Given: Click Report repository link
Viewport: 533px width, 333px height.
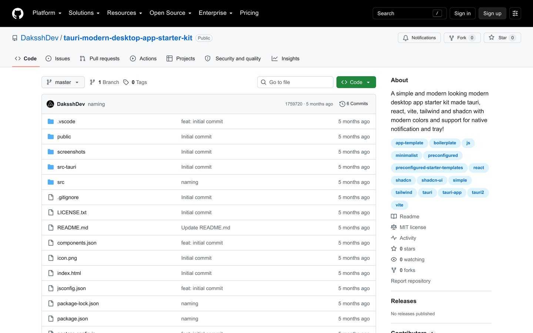Looking at the screenshot, I should click(x=410, y=281).
